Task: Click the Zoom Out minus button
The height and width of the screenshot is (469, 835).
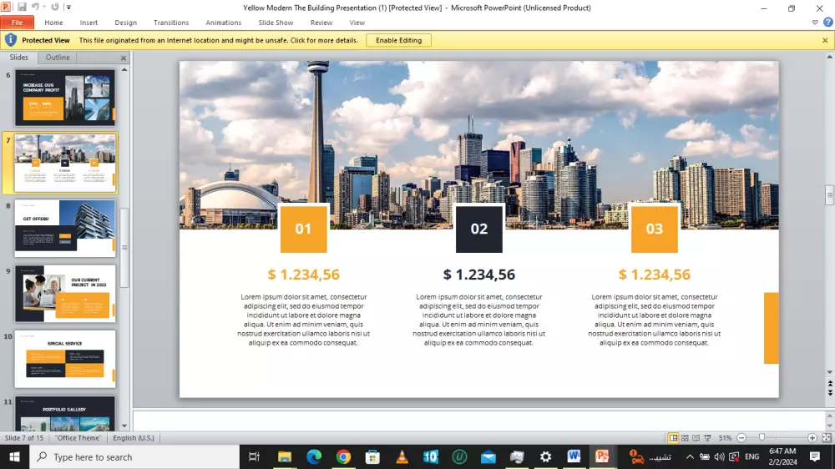Action: coord(741,437)
